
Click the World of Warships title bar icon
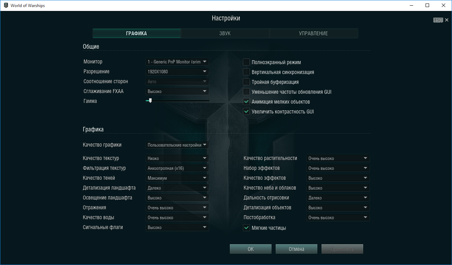5,6
